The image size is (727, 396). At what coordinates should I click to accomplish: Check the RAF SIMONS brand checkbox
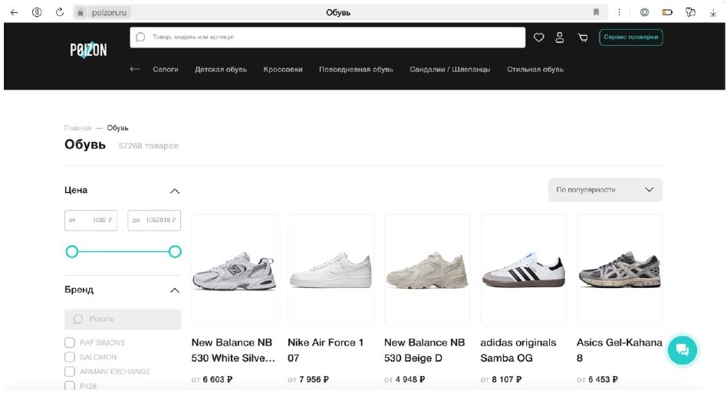point(70,342)
